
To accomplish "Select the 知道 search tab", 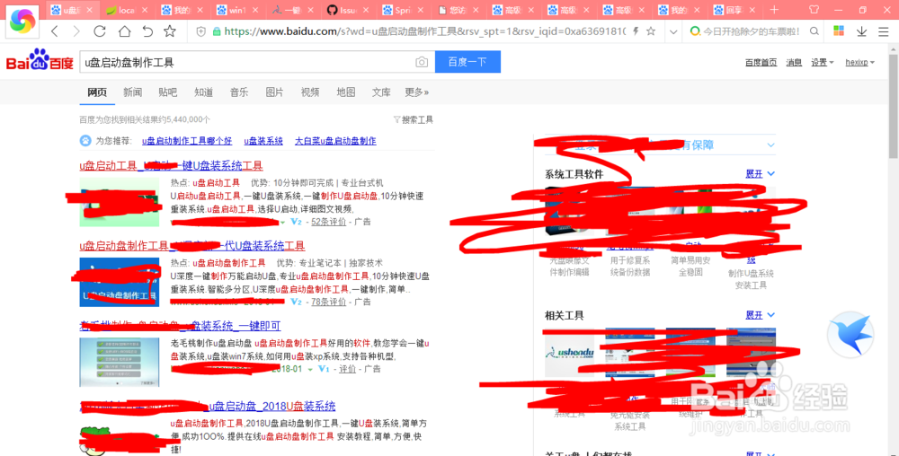I will click(x=203, y=92).
